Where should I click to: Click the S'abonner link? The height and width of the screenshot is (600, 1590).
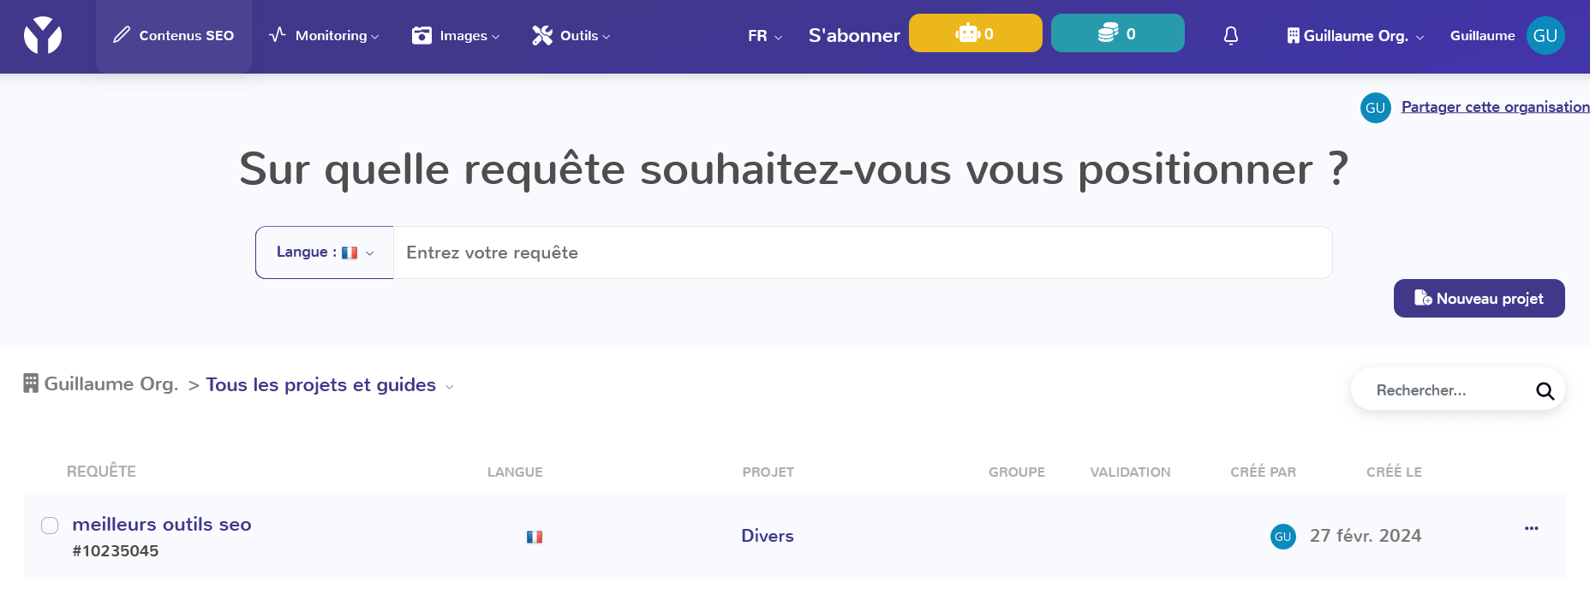click(854, 36)
